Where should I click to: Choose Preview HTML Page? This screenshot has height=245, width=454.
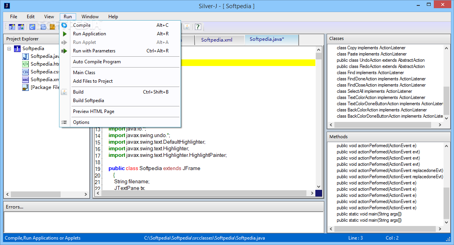(x=120, y=111)
